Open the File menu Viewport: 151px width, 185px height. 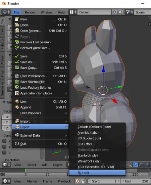point(17,12)
